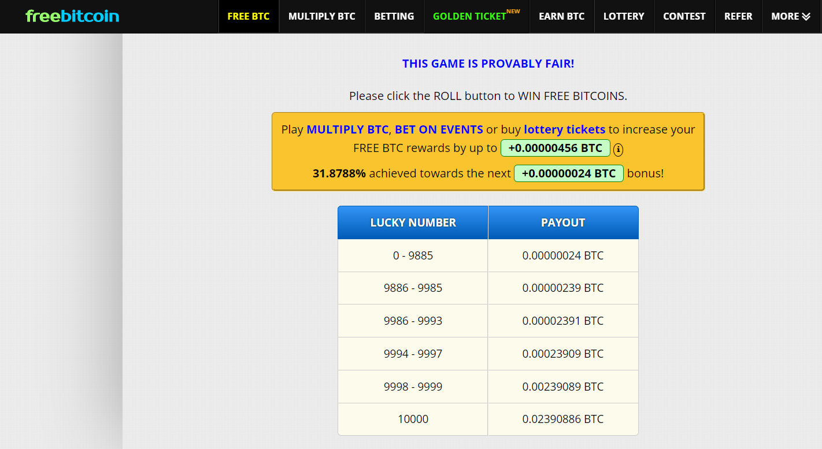Open the REFER page
The height and width of the screenshot is (449, 822).
coord(738,16)
